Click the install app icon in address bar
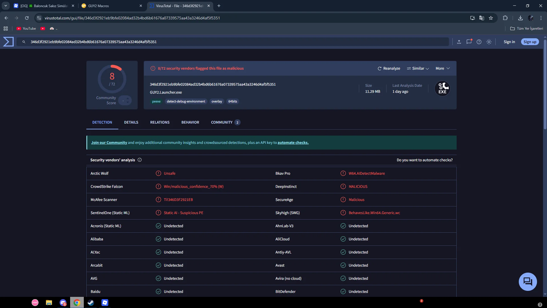Image resolution: width=547 pixels, height=308 pixels. (473, 18)
